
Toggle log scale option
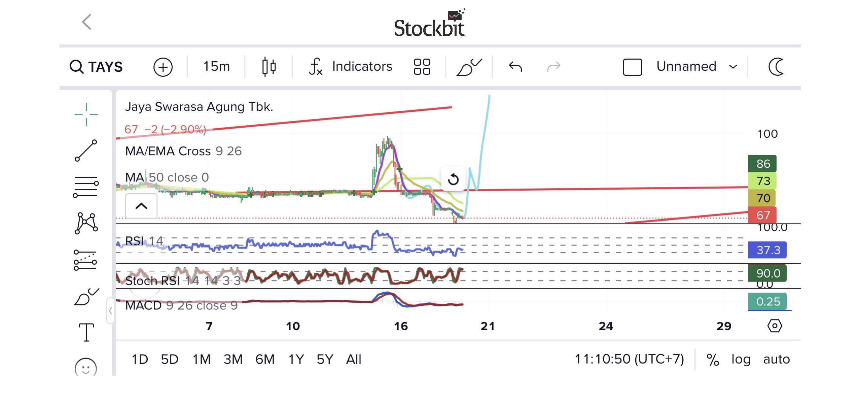pyautogui.click(x=741, y=359)
